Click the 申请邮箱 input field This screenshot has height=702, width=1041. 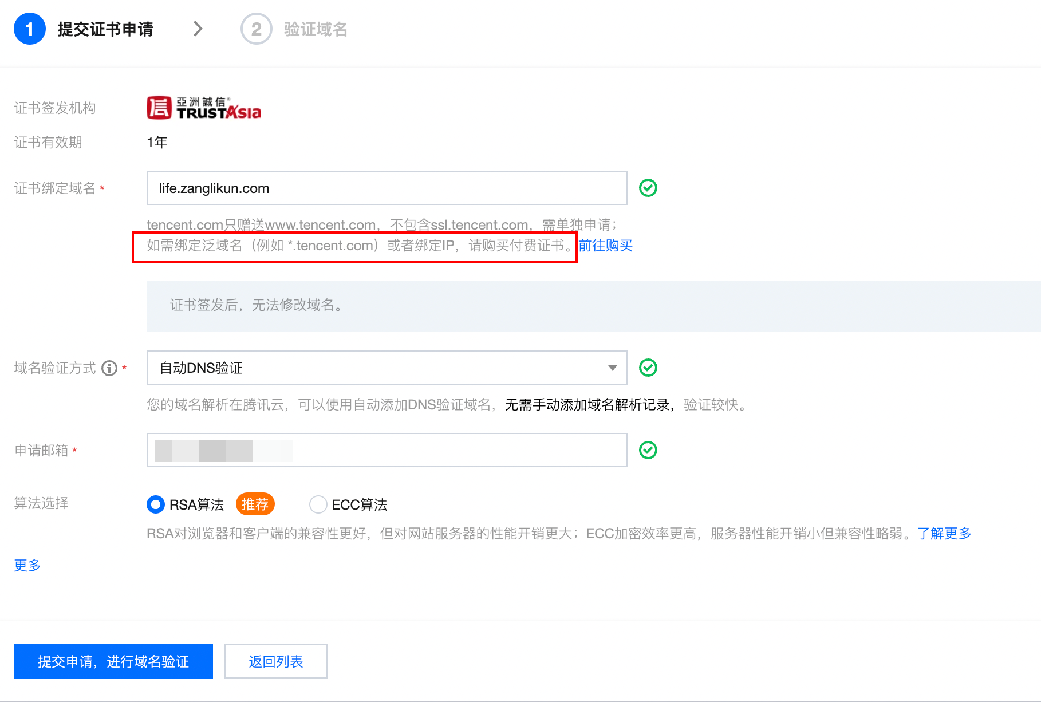[387, 450]
